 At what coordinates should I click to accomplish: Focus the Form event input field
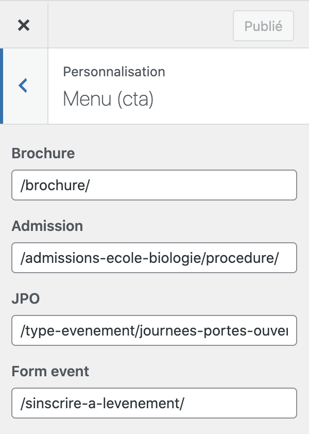pos(154,403)
